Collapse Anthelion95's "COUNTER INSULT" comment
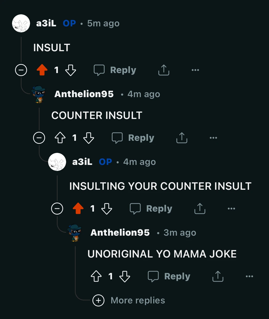The image size is (269, 319). (x=39, y=138)
